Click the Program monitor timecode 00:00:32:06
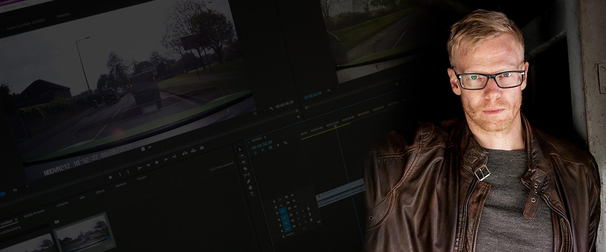 coord(313,95)
